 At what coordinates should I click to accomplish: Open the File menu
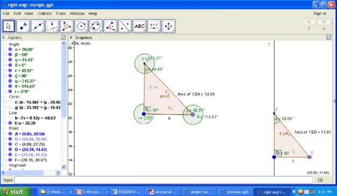pyautogui.click(x=6, y=13)
